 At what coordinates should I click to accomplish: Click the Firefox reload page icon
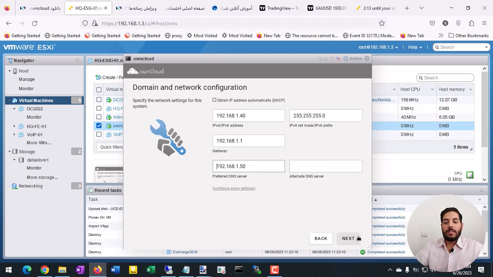point(35,23)
